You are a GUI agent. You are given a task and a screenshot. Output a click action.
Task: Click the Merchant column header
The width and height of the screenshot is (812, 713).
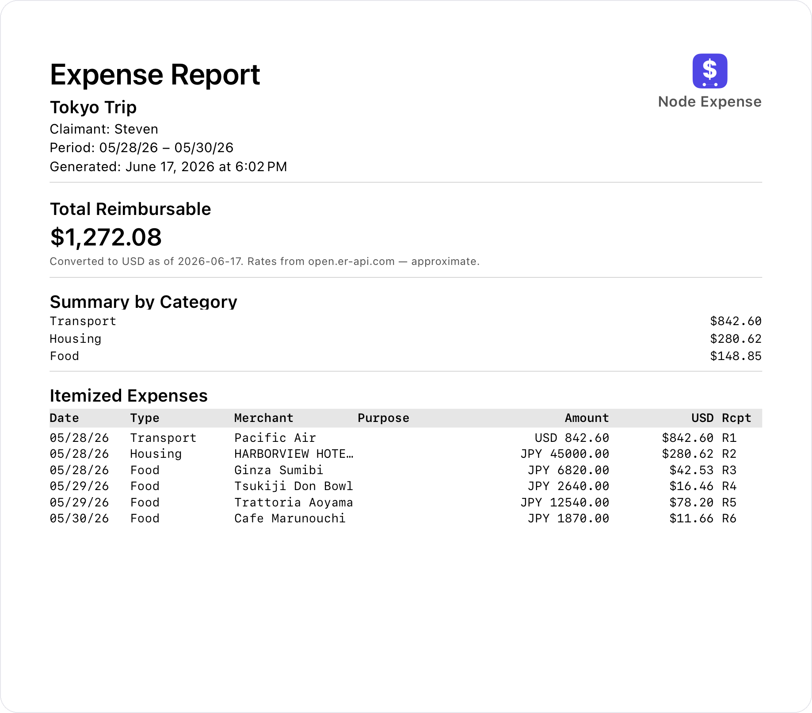point(264,418)
